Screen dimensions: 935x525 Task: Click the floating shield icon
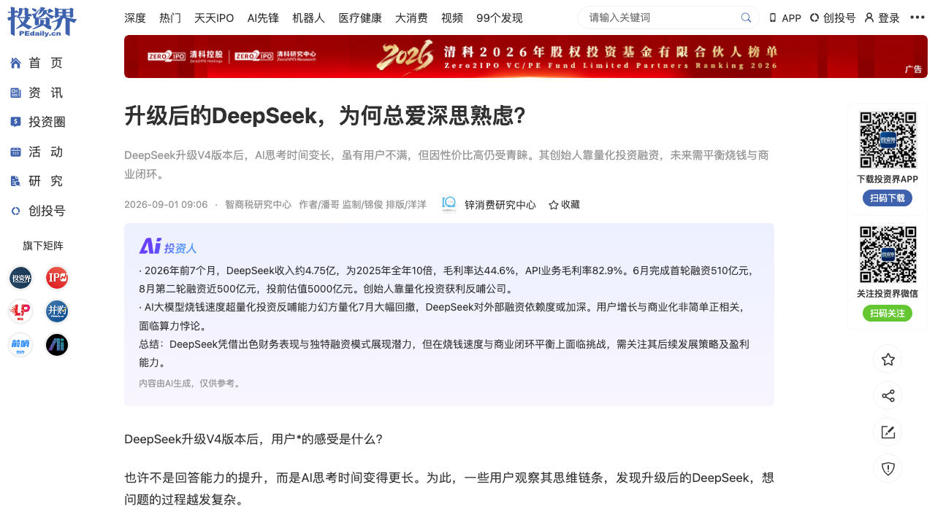tap(888, 469)
